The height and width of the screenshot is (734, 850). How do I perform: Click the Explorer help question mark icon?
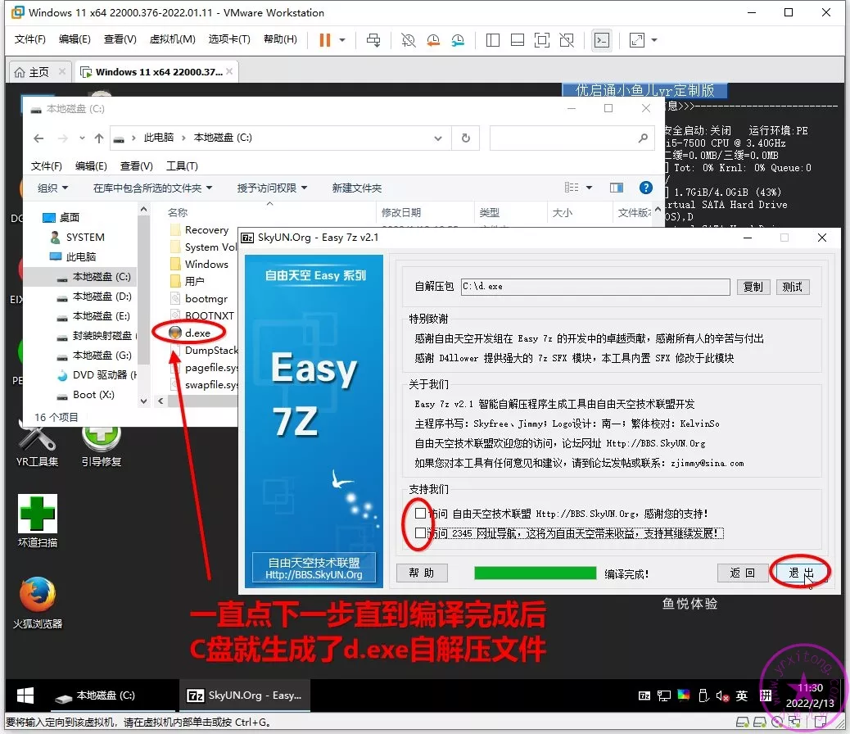(x=645, y=188)
